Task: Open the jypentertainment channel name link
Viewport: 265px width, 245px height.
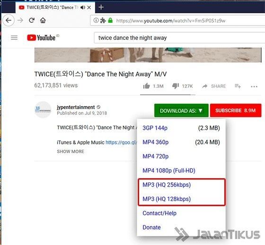Action: (76, 107)
